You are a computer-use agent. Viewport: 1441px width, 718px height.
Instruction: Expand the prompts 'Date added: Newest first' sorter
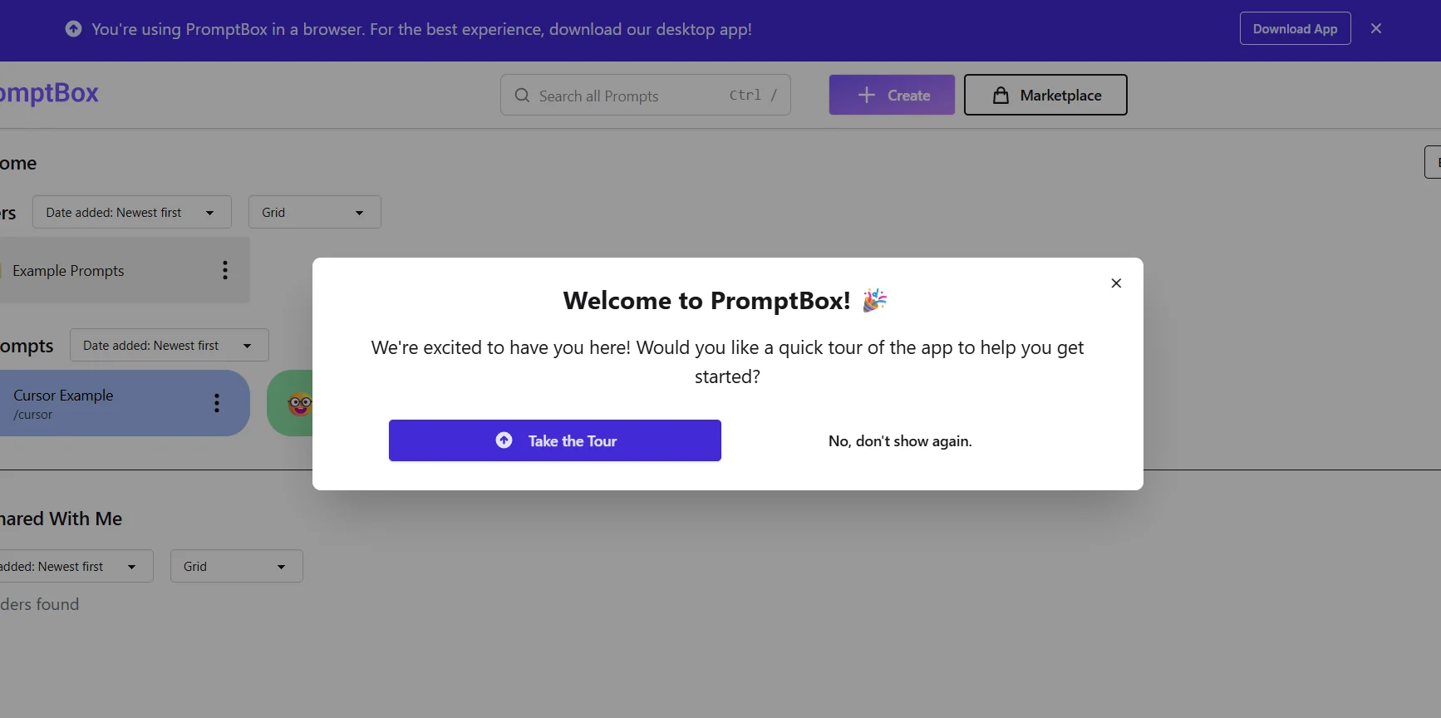[x=169, y=345]
